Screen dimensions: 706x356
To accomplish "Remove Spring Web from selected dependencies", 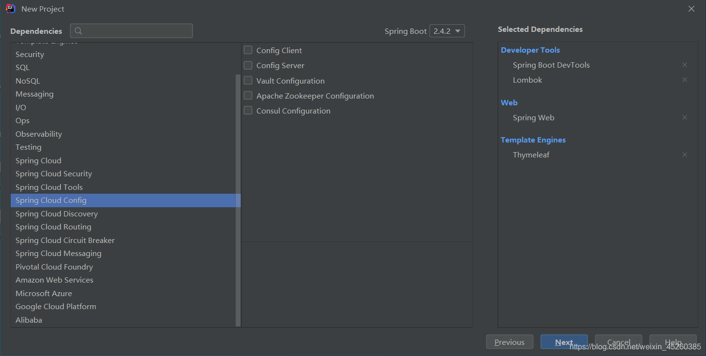I will tap(685, 117).
